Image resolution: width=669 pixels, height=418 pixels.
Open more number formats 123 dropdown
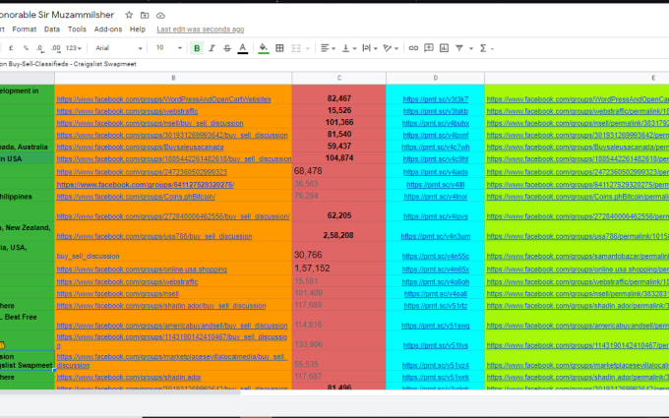pos(74,48)
